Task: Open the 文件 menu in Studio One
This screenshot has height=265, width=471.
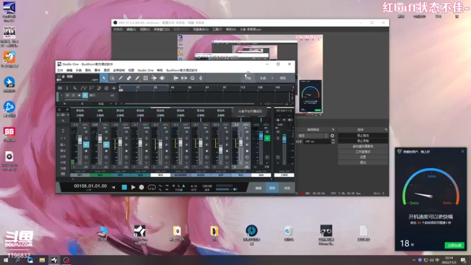Action: tap(60, 70)
